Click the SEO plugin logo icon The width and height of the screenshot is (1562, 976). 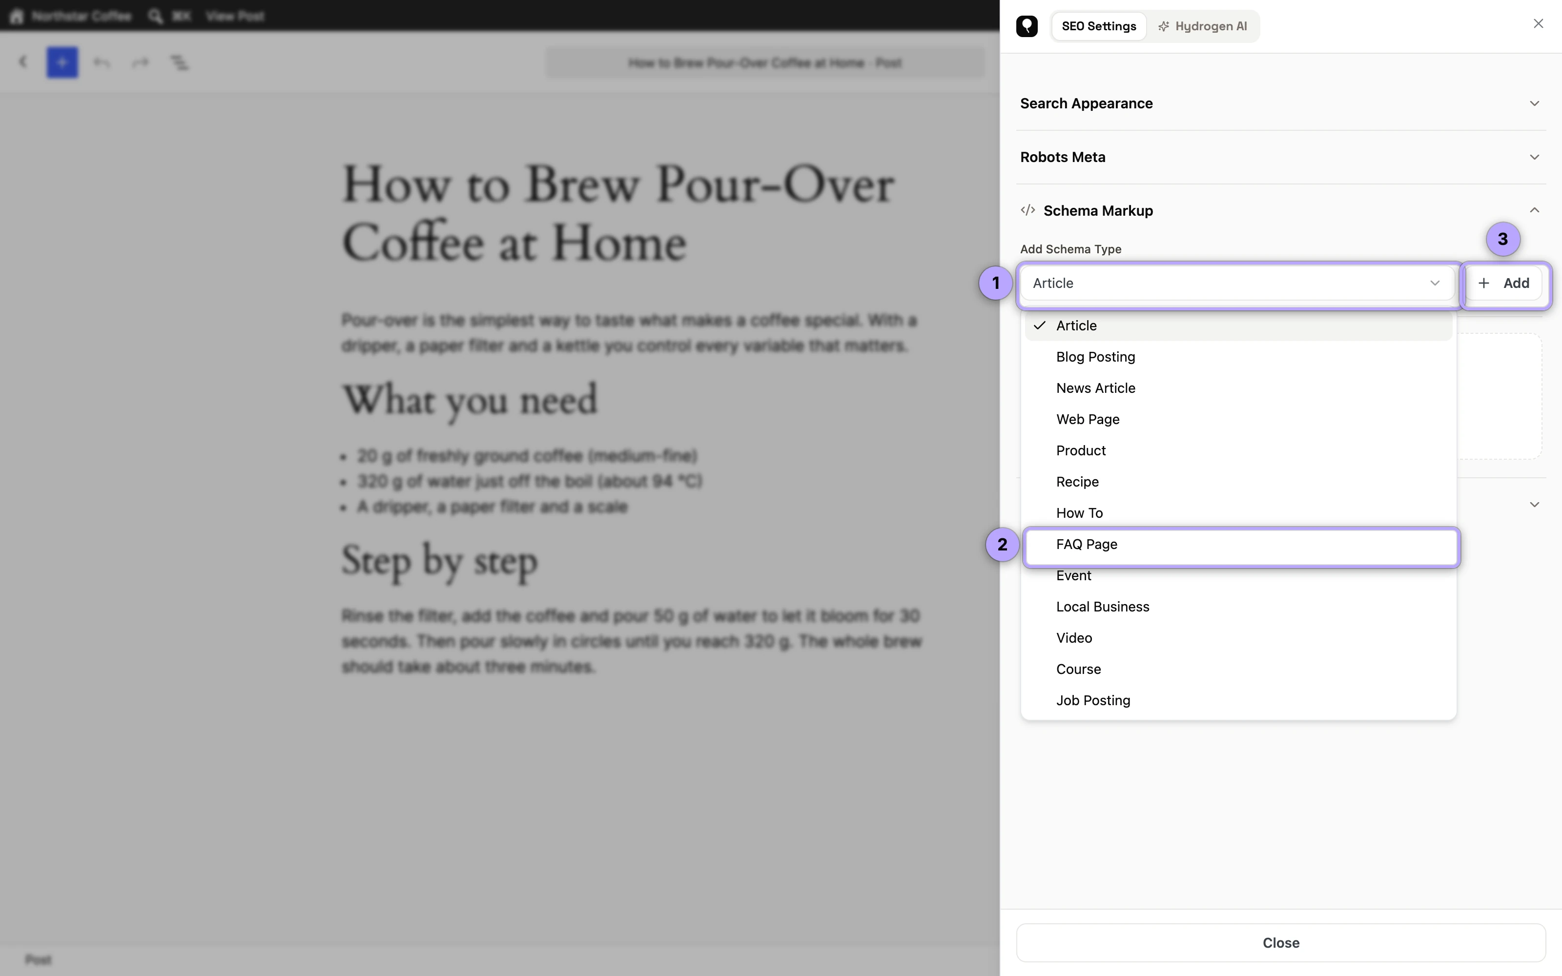tap(1026, 26)
